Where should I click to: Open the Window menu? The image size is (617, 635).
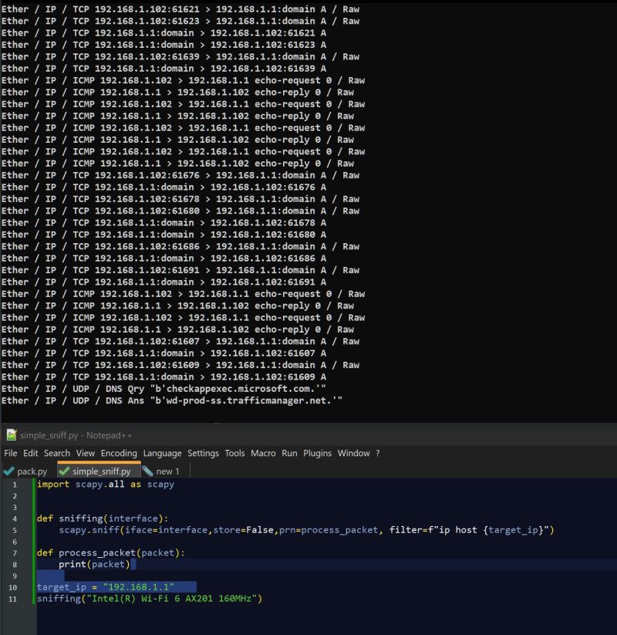tap(353, 453)
